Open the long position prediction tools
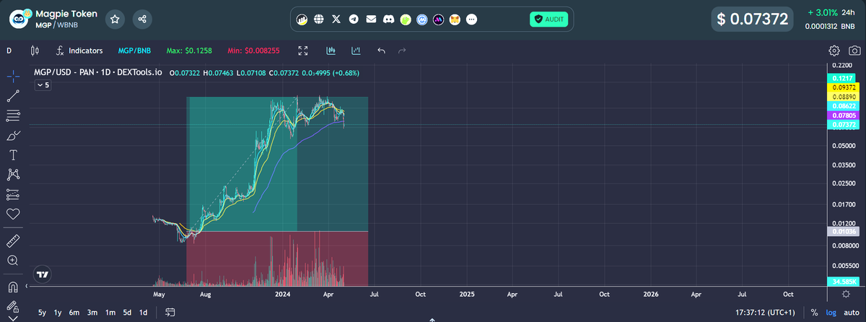 coord(13,194)
